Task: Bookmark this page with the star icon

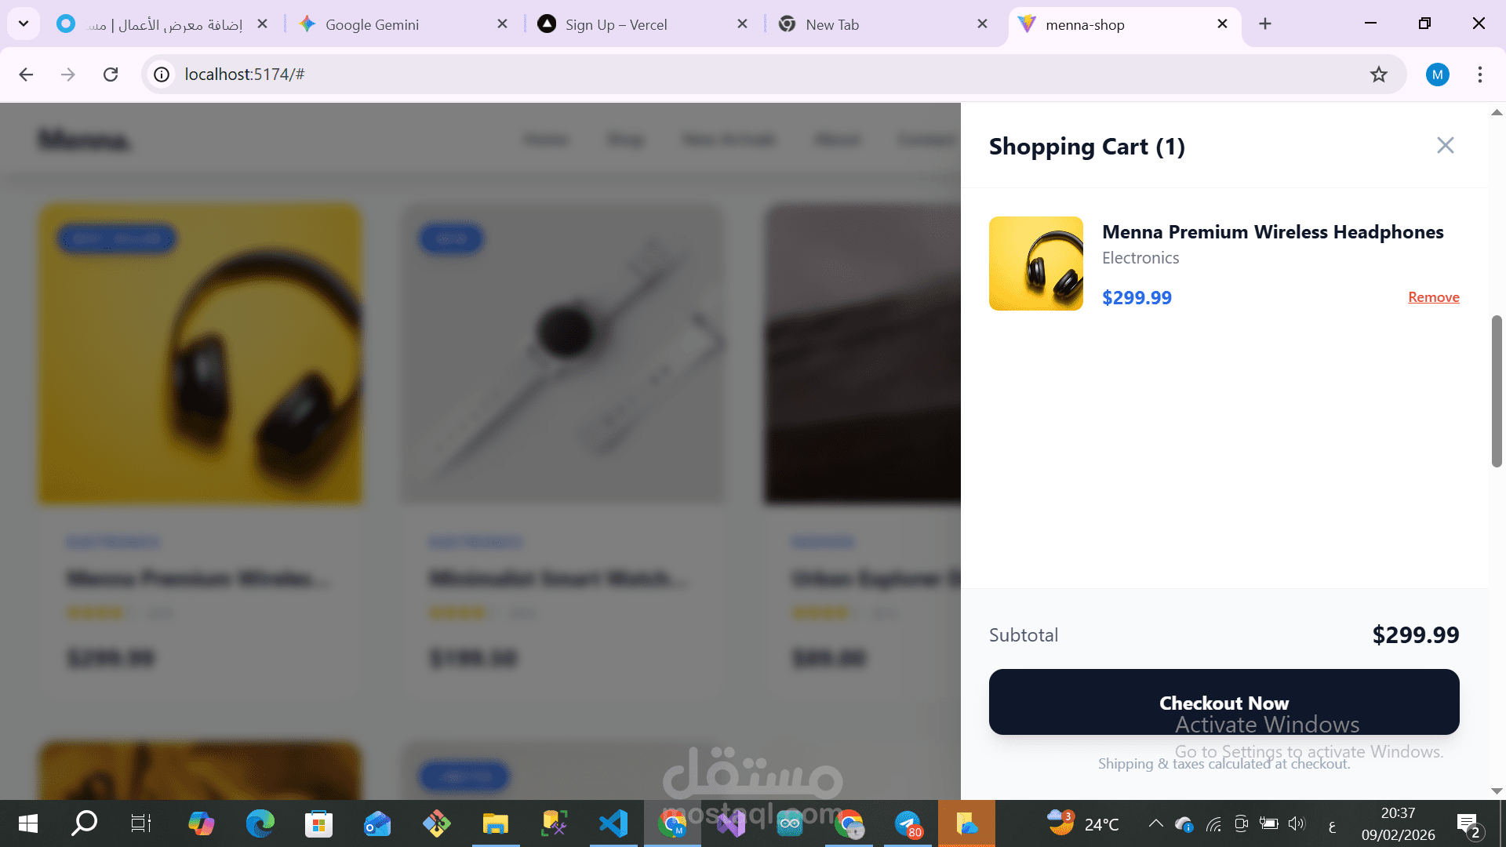Action: click(1378, 75)
